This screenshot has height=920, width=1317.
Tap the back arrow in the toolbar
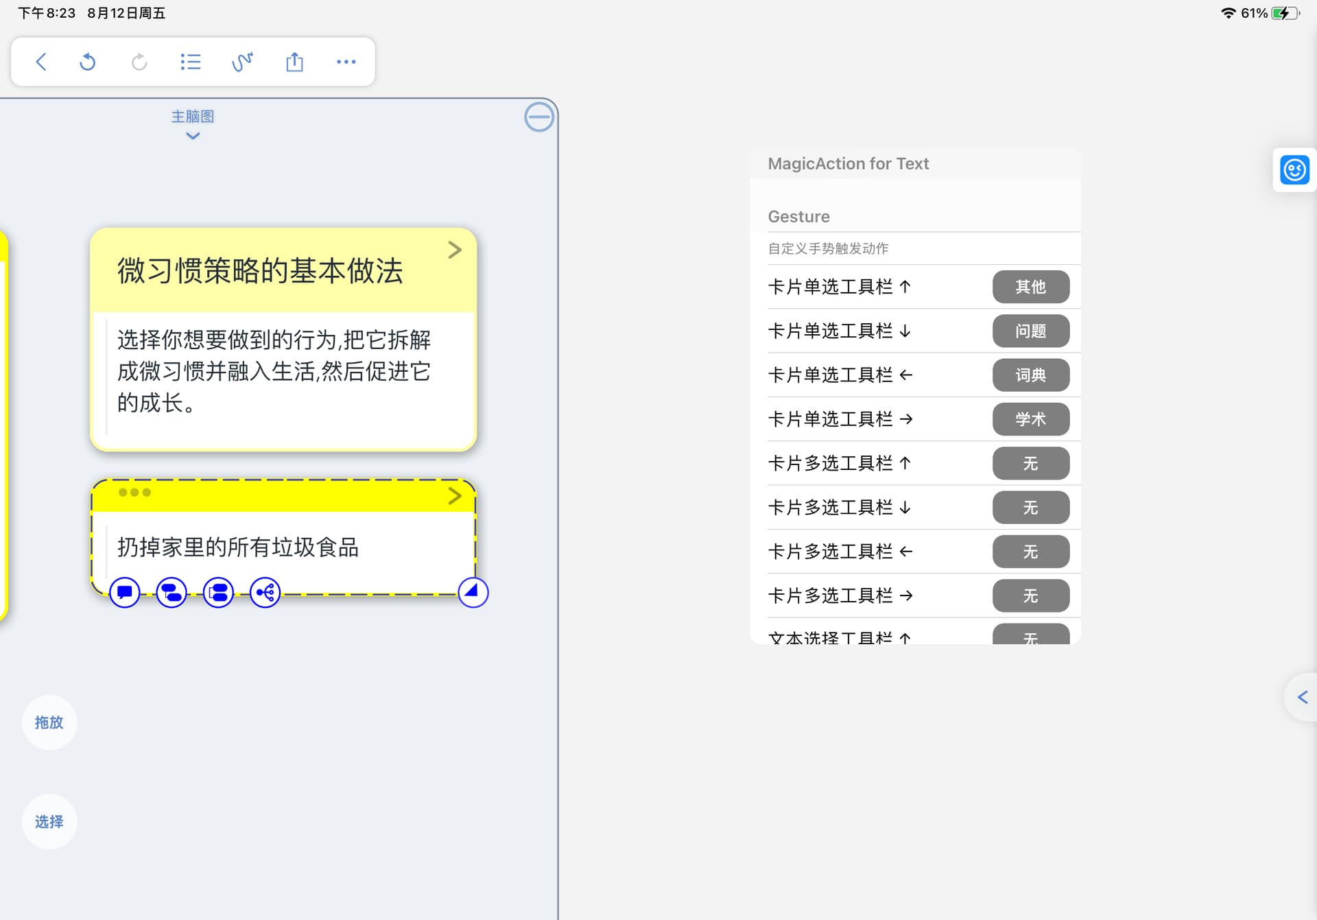click(41, 62)
